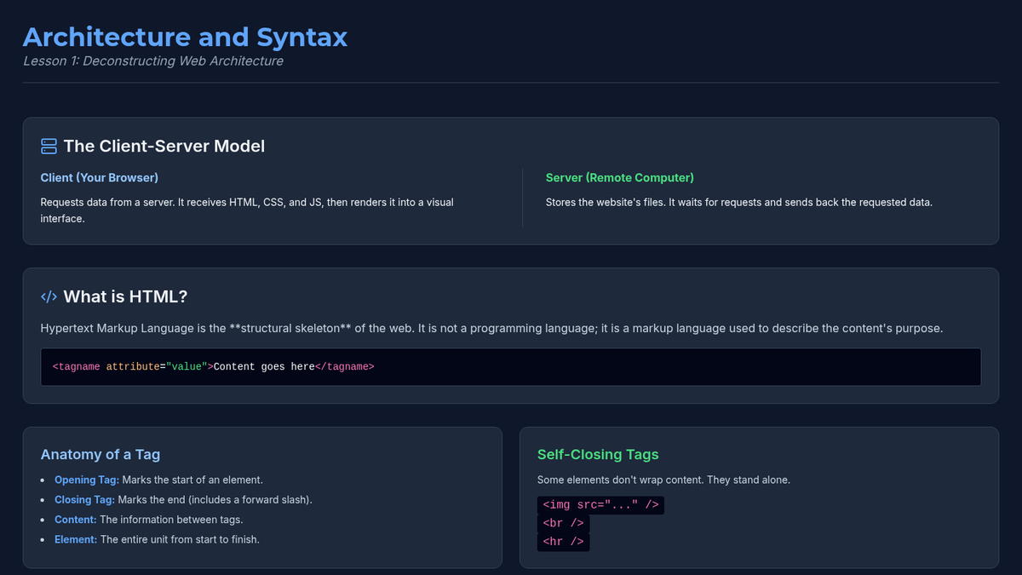Viewport: 1022px width, 575px height.
Task: Click the Closing Tag term in list
Action: tap(84, 500)
